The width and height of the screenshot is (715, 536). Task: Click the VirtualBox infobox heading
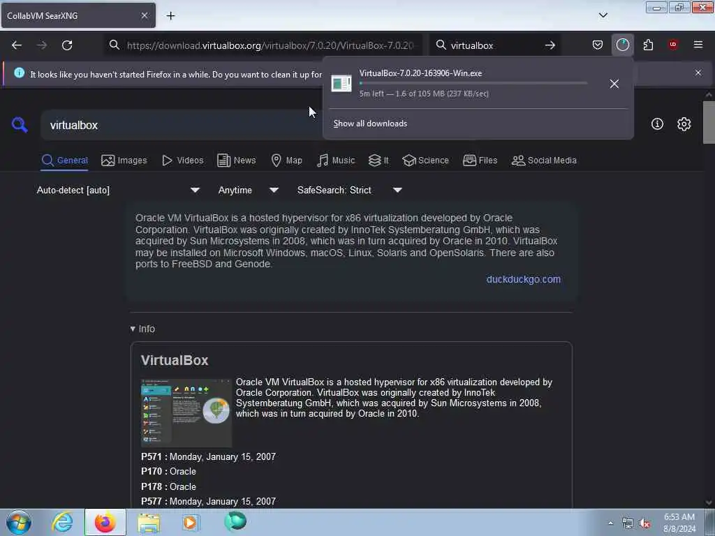174,361
